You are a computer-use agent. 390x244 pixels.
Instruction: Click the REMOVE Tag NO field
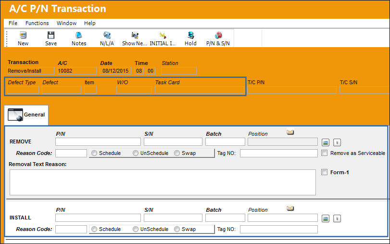click(279, 153)
